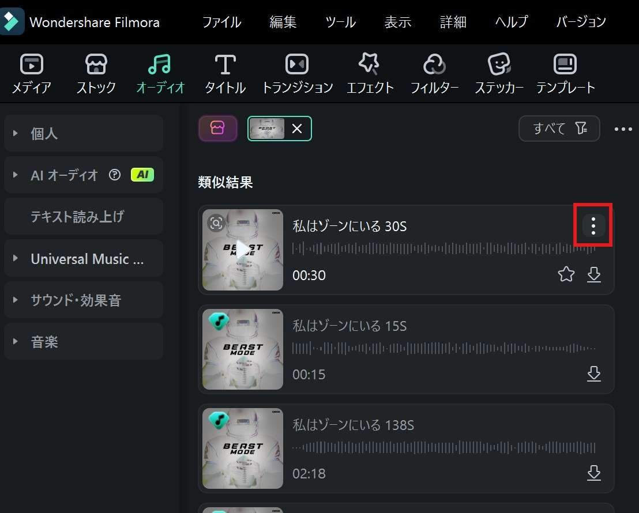Remove the similar-search thumbnail chip with X
This screenshot has height=513, width=639.
tap(297, 129)
